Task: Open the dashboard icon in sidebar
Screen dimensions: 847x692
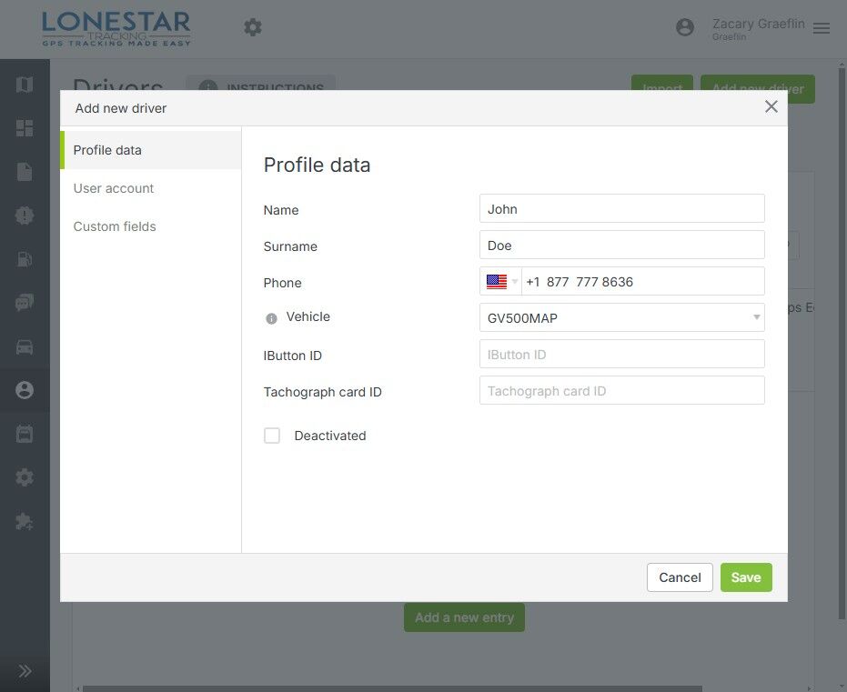Action: (25, 128)
